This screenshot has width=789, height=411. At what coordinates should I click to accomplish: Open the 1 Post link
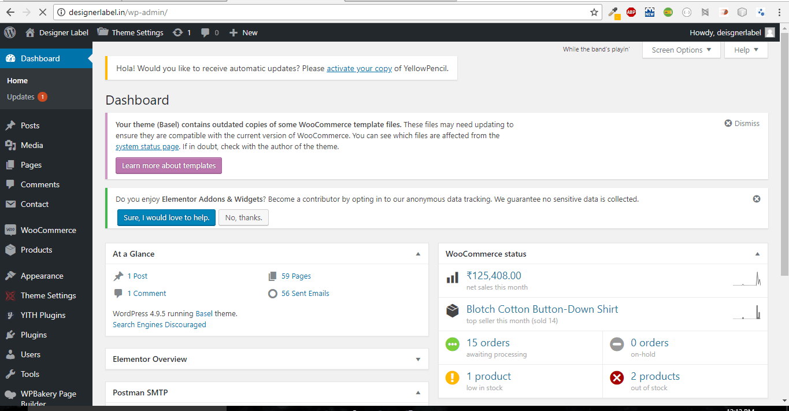(x=138, y=276)
